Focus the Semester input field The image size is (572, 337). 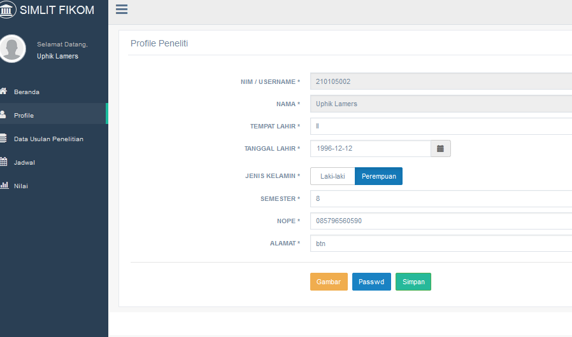click(x=441, y=198)
